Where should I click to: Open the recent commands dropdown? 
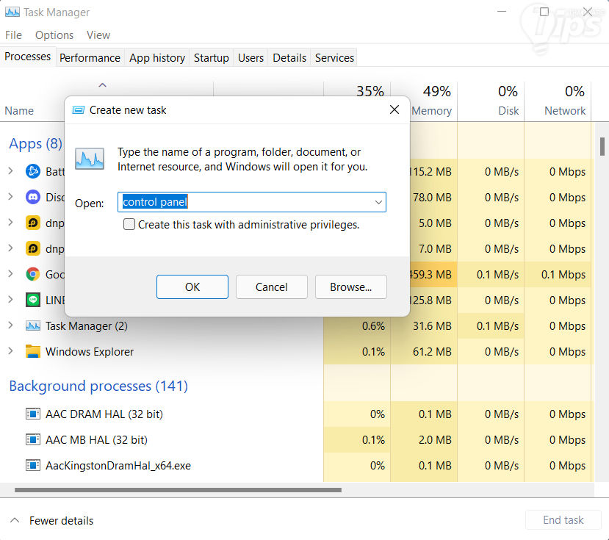378,202
